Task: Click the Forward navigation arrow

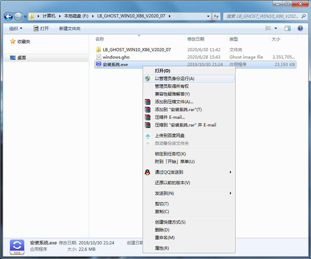Action: 18,17
